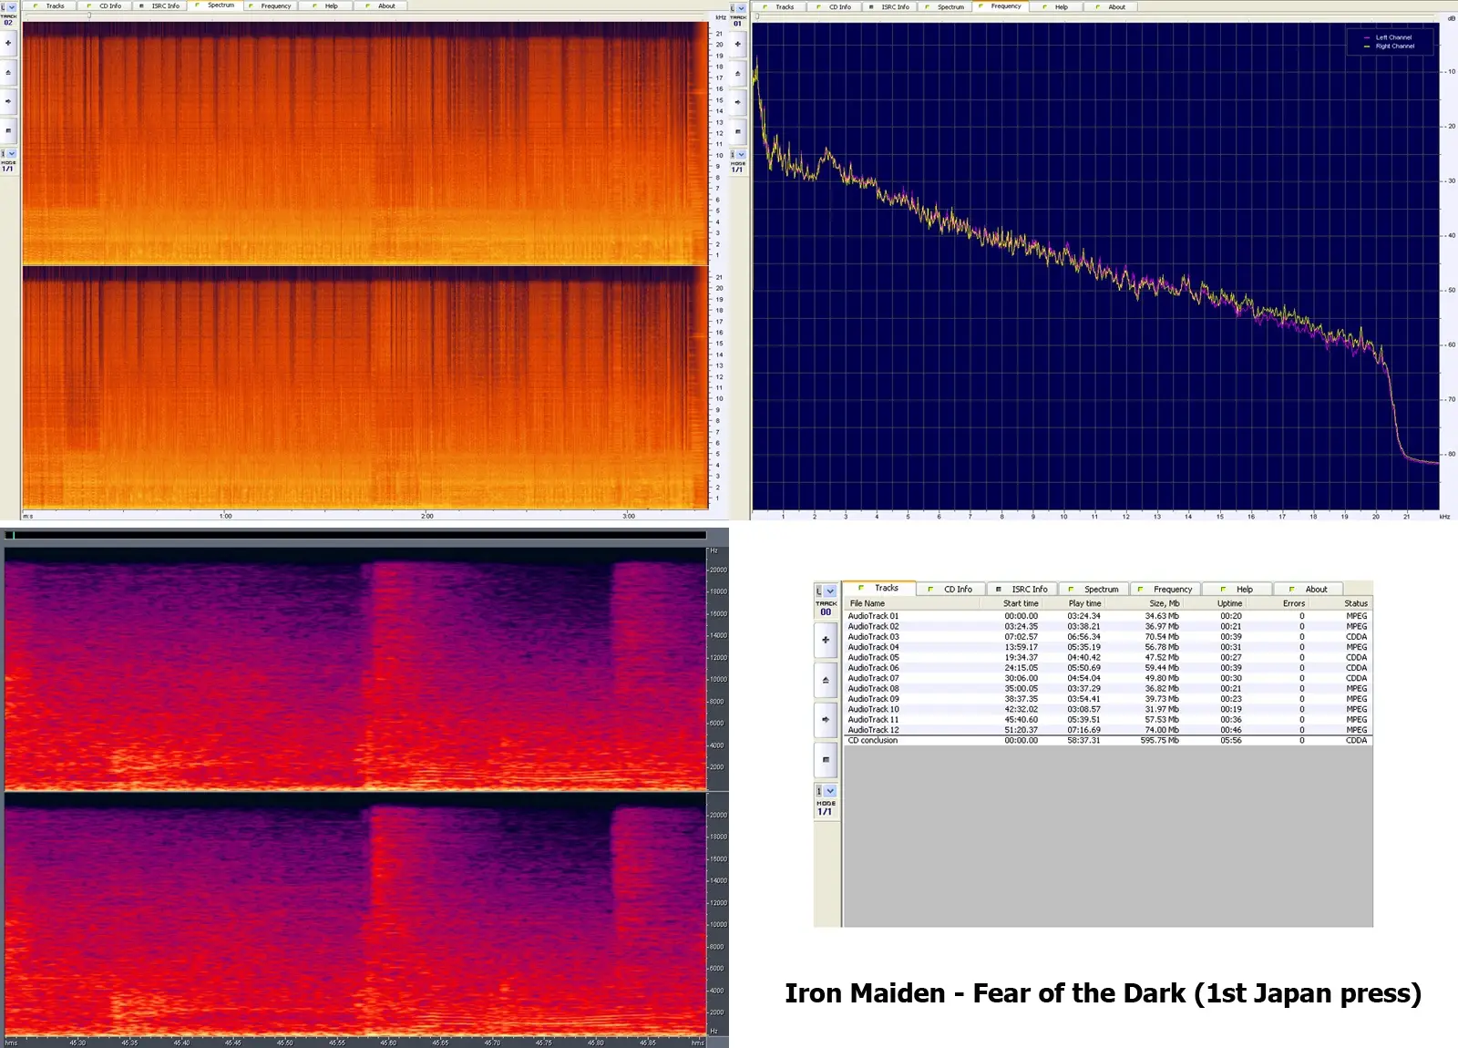Click the Right Channel legend entry
Screen dimensions: 1458x1048
(1389, 46)
